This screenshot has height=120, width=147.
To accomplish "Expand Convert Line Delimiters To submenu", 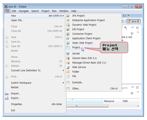I will 63,71.
